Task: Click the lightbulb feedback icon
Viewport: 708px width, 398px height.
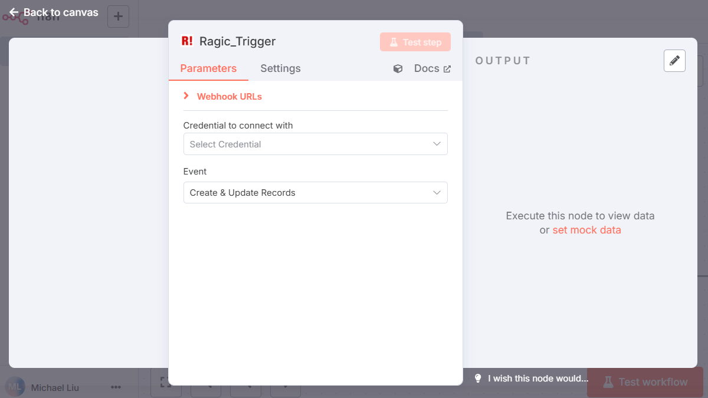Action: point(478,379)
